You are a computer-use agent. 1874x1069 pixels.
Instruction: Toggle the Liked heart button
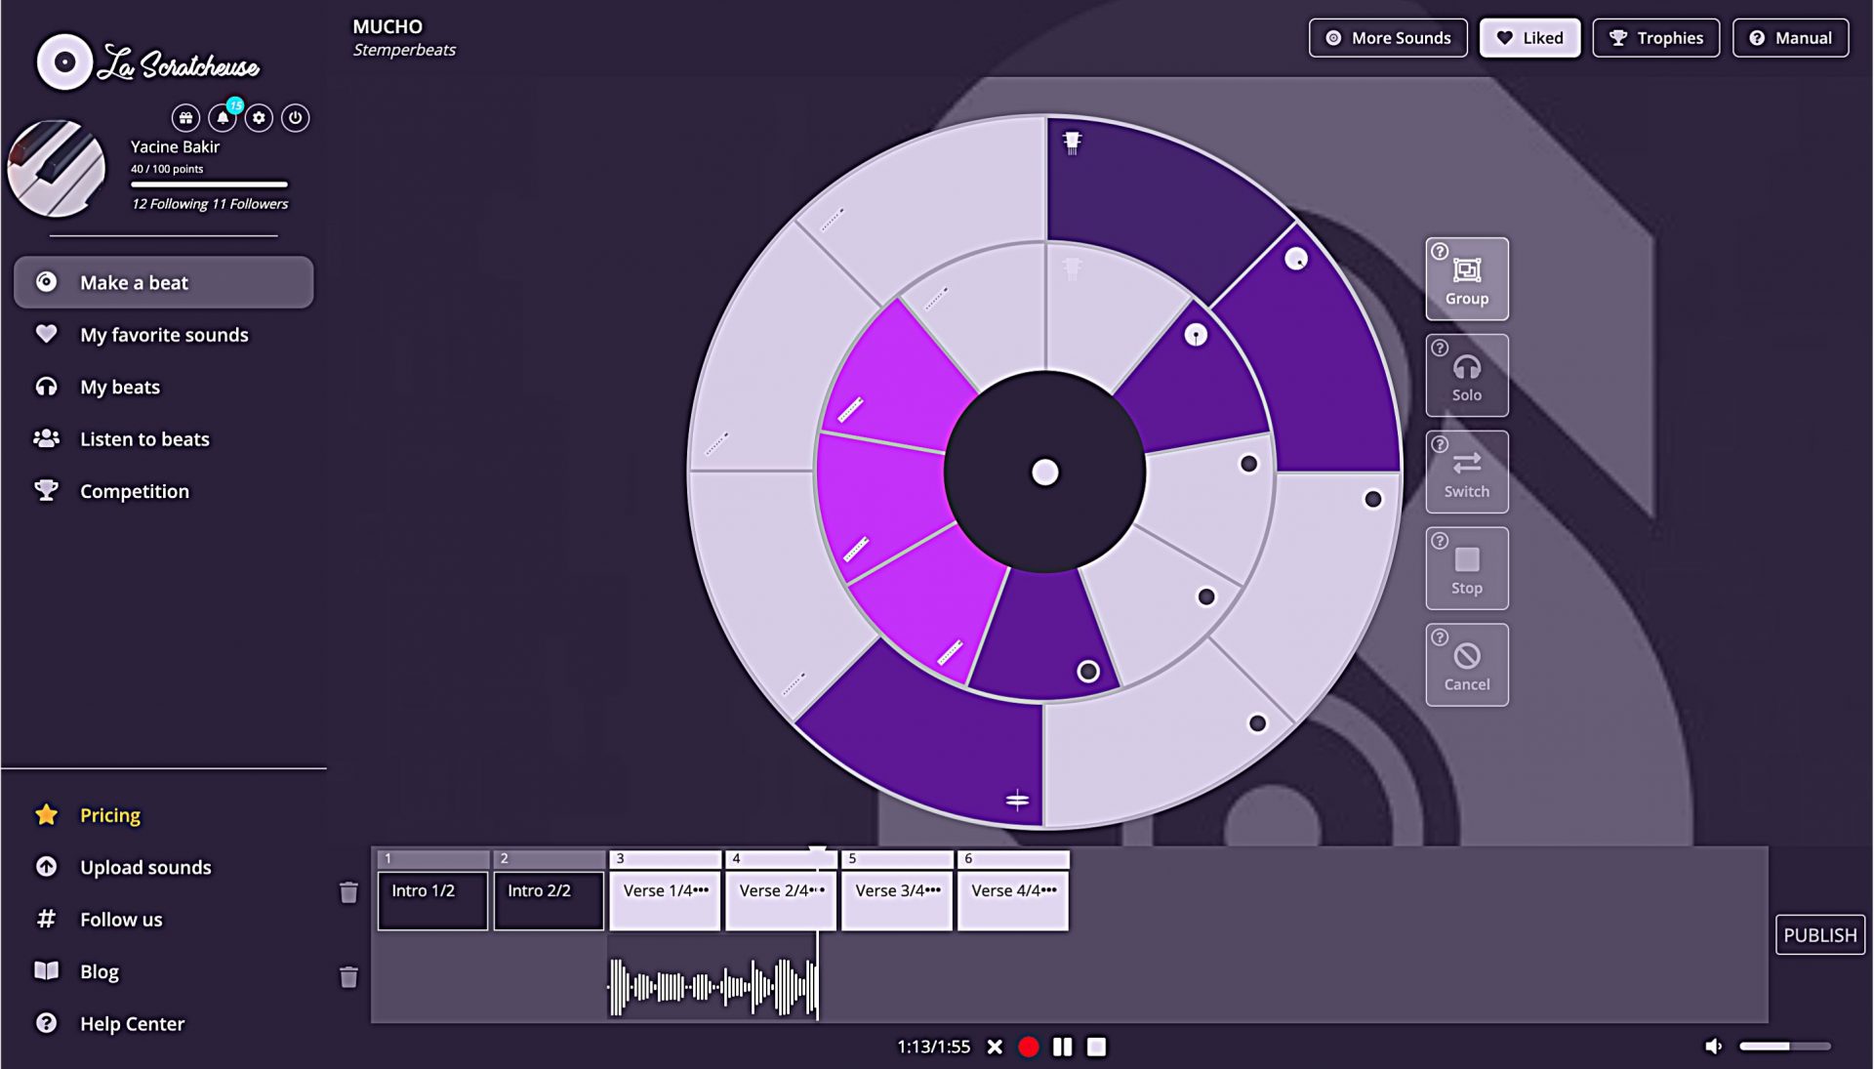point(1529,37)
